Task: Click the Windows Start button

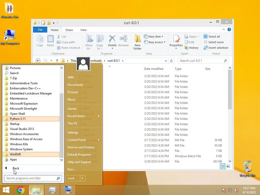Action: click(x=6, y=190)
